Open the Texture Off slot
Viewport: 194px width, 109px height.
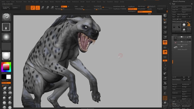[6, 47]
